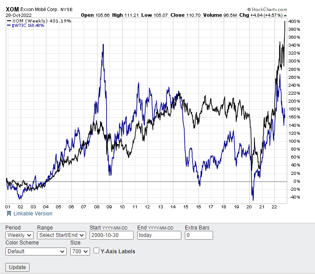The width and height of the screenshot is (315, 274).
Task: Click the Extra Bars input field
Action: pyautogui.click(x=199, y=235)
